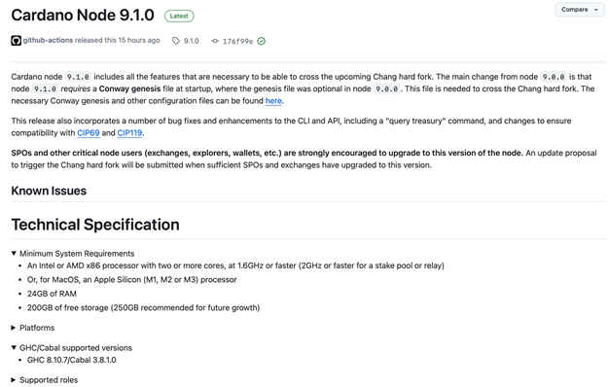Open the 9.1.0 tag link

[x=192, y=41]
